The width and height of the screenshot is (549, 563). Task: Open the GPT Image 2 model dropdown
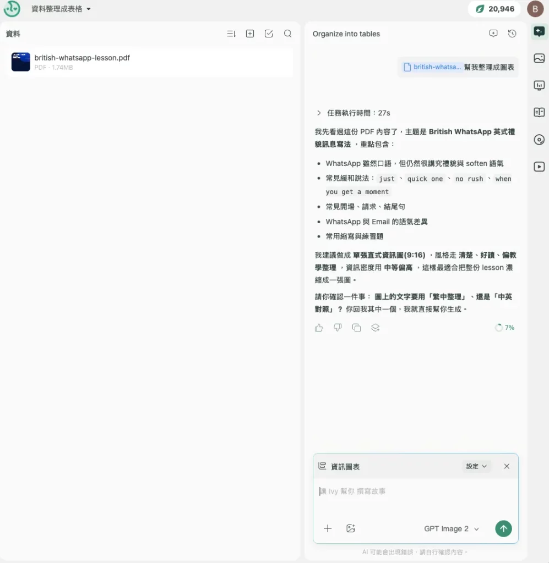(451, 529)
